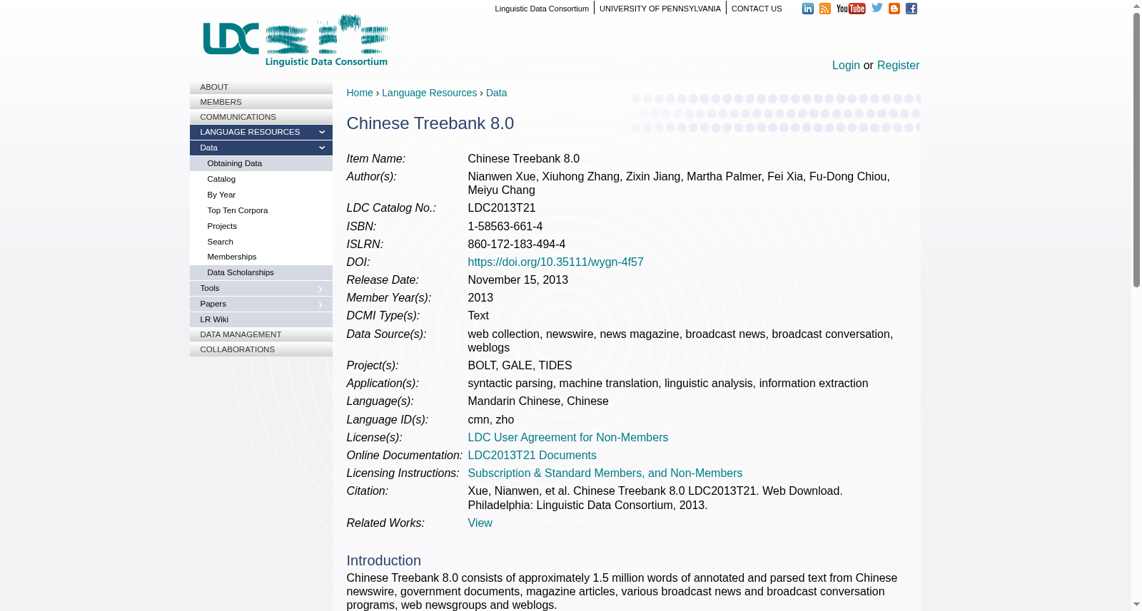The height and width of the screenshot is (611, 1142).
Task: Select Catalog in sidebar
Action: point(261,179)
